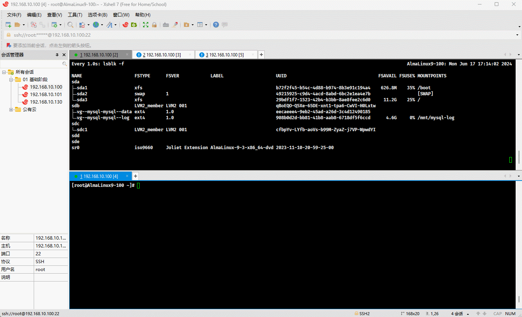
Task: Launch Xftp from the green toolbar icon
Action: (134, 25)
